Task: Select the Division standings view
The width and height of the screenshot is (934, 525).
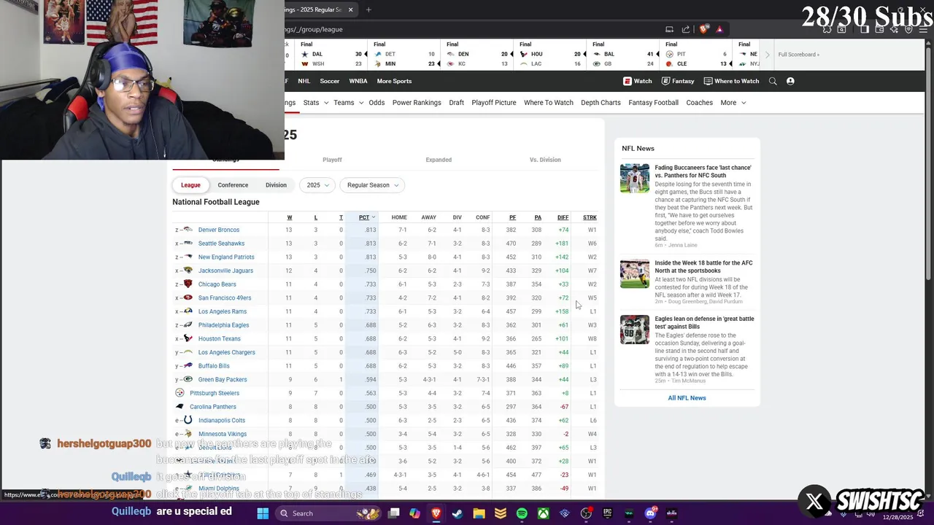Action: click(276, 185)
